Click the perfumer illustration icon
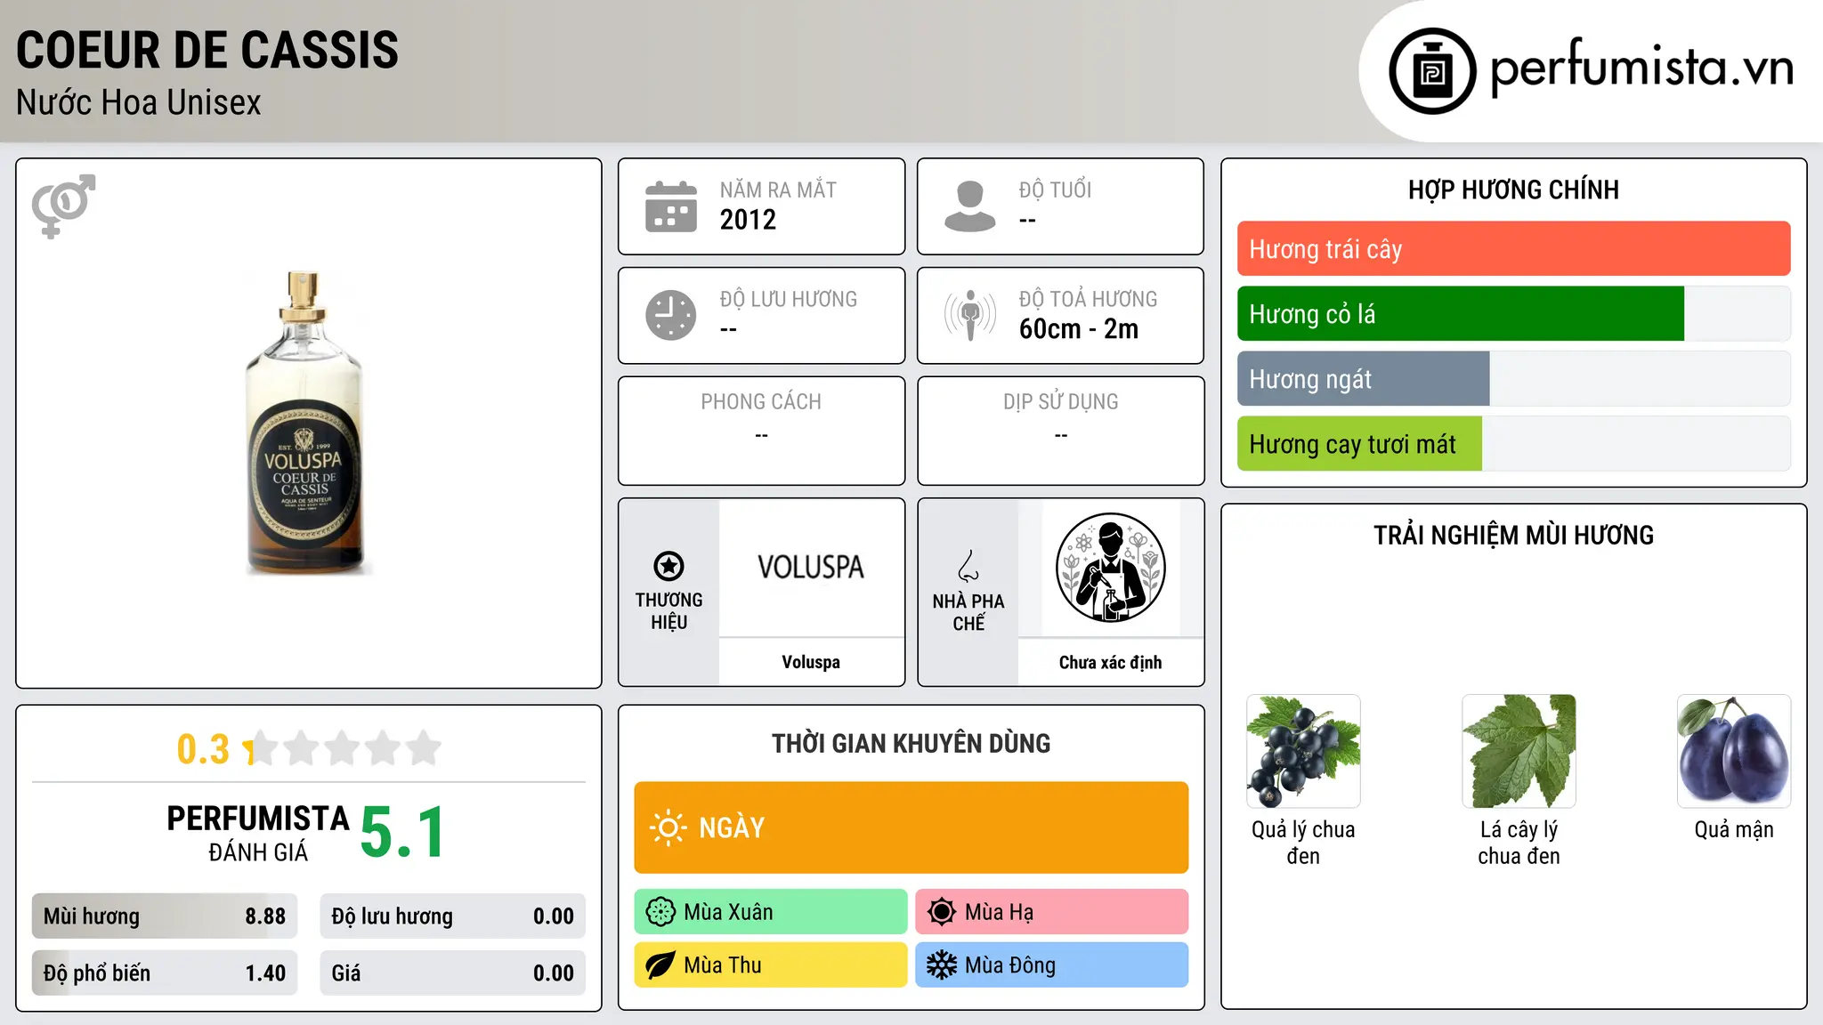The width and height of the screenshot is (1823, 1025). [1110, 568]
